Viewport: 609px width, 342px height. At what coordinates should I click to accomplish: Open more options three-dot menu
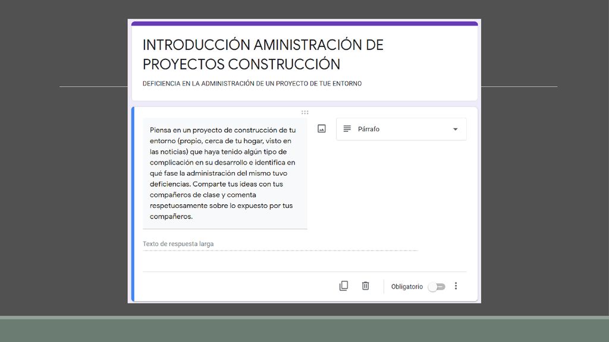pyautogui.click(x=456, y=286)
